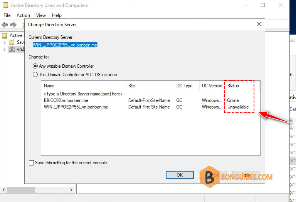Click the OK button
Image resolution: width=296 pixels, height=202 pixels.
point(180,175)
